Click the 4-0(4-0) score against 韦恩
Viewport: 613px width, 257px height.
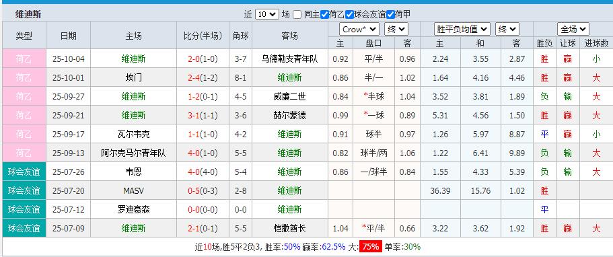tap(203, 172)
